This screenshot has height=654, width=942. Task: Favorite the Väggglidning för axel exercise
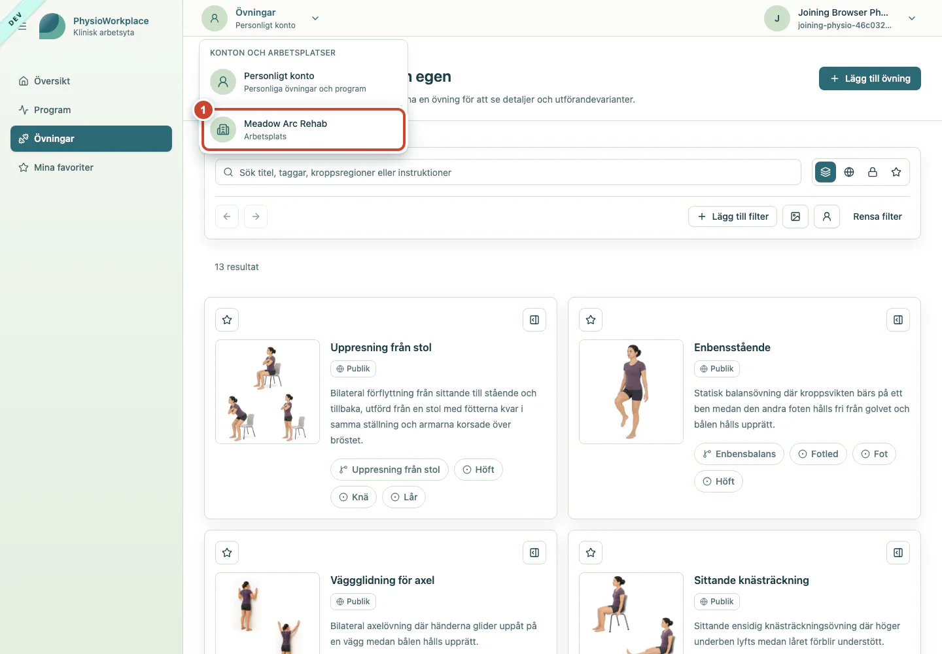[227, 553]
